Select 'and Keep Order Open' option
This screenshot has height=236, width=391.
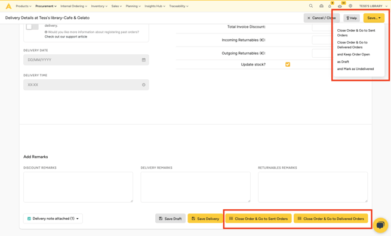353,54
